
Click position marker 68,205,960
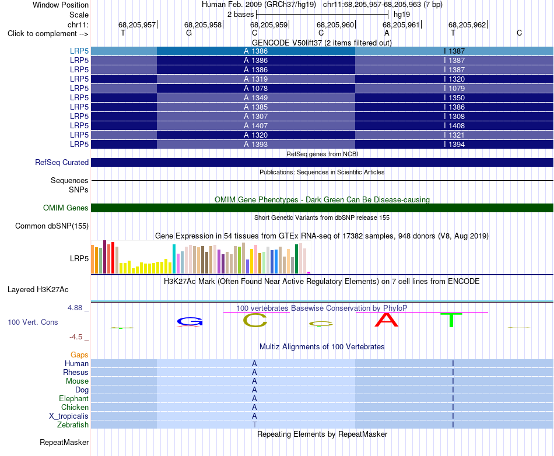335,24
